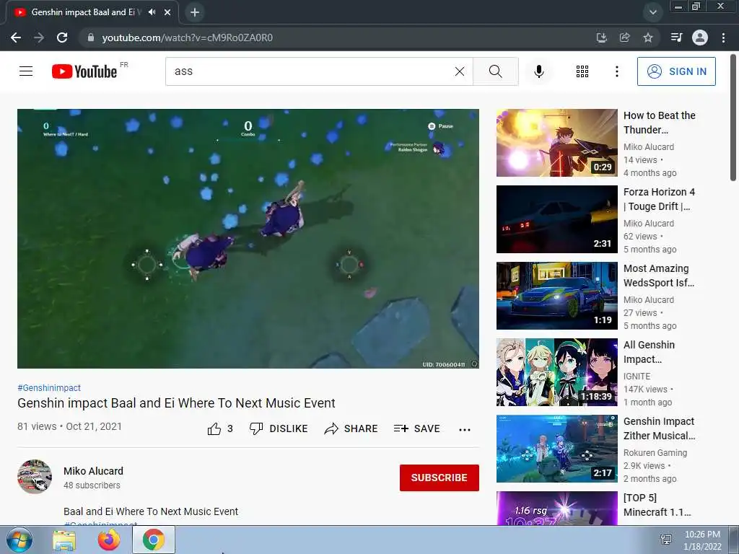Reload the page with the refresh icon
Image resolution: width=739 pixels, height=554 pixels.
point(62,38)
